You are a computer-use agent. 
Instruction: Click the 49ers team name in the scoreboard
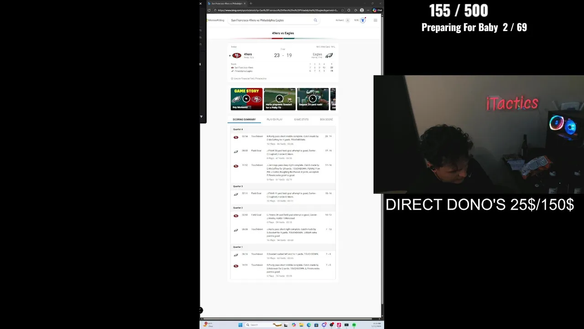tap(248, 54)
